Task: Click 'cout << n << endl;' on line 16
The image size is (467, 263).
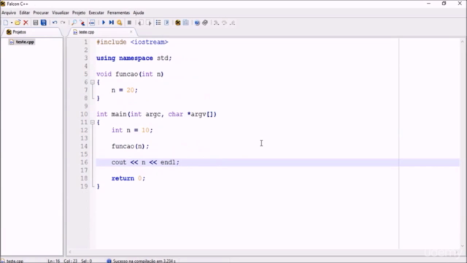Action: click(x=145, y=162)
